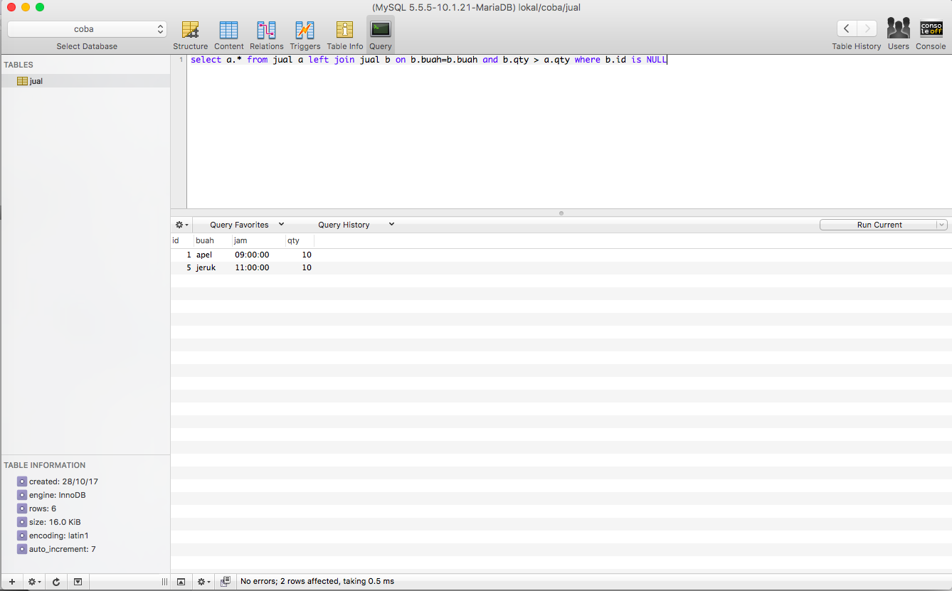
Task: Click inside the SQL query editor
Action: 569,132
